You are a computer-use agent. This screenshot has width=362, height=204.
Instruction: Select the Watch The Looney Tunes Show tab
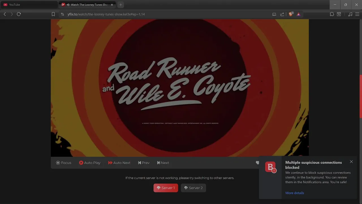(x=87, y=5)
